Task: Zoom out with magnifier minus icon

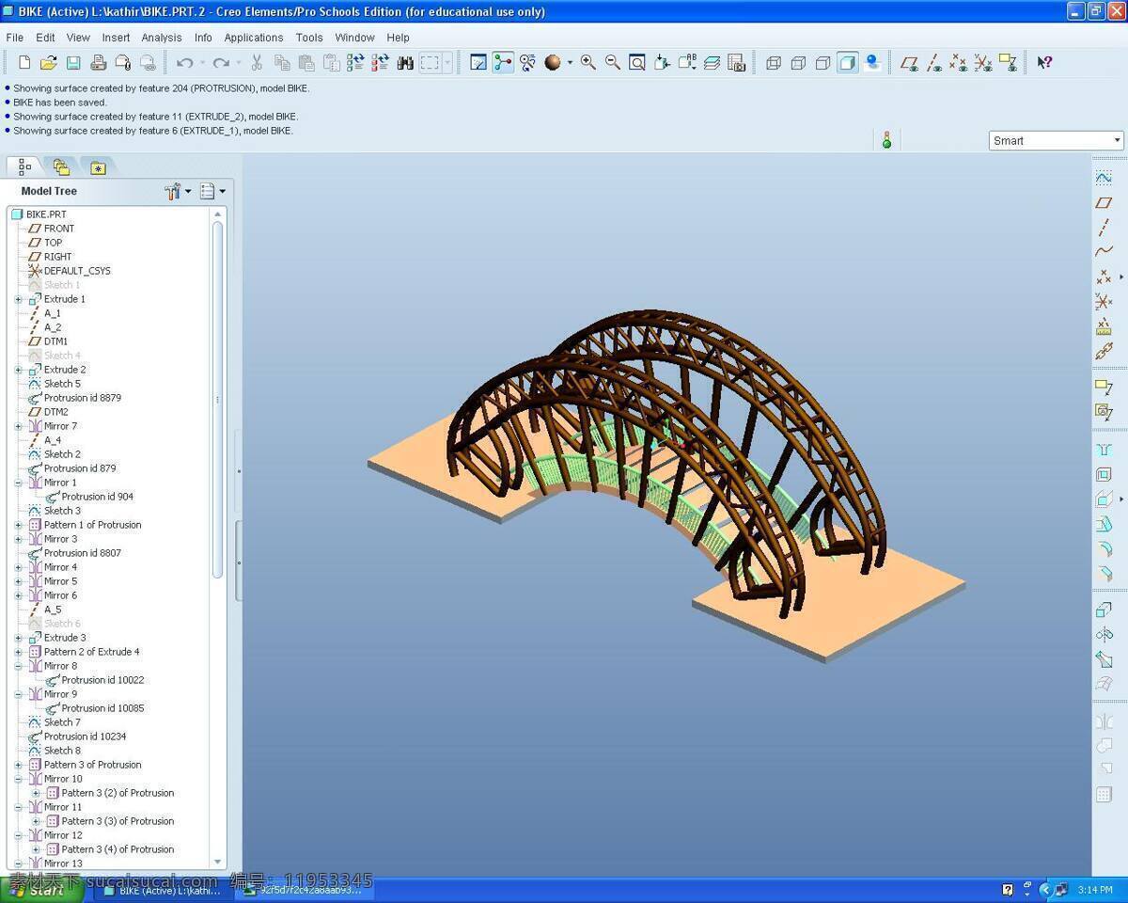Action: [613, 63]
